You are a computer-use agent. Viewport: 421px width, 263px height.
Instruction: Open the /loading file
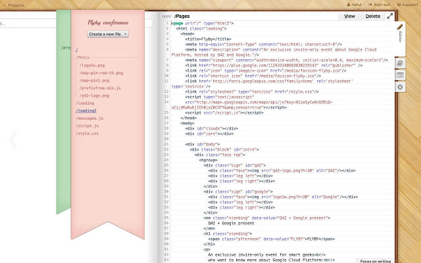(85, 103)
